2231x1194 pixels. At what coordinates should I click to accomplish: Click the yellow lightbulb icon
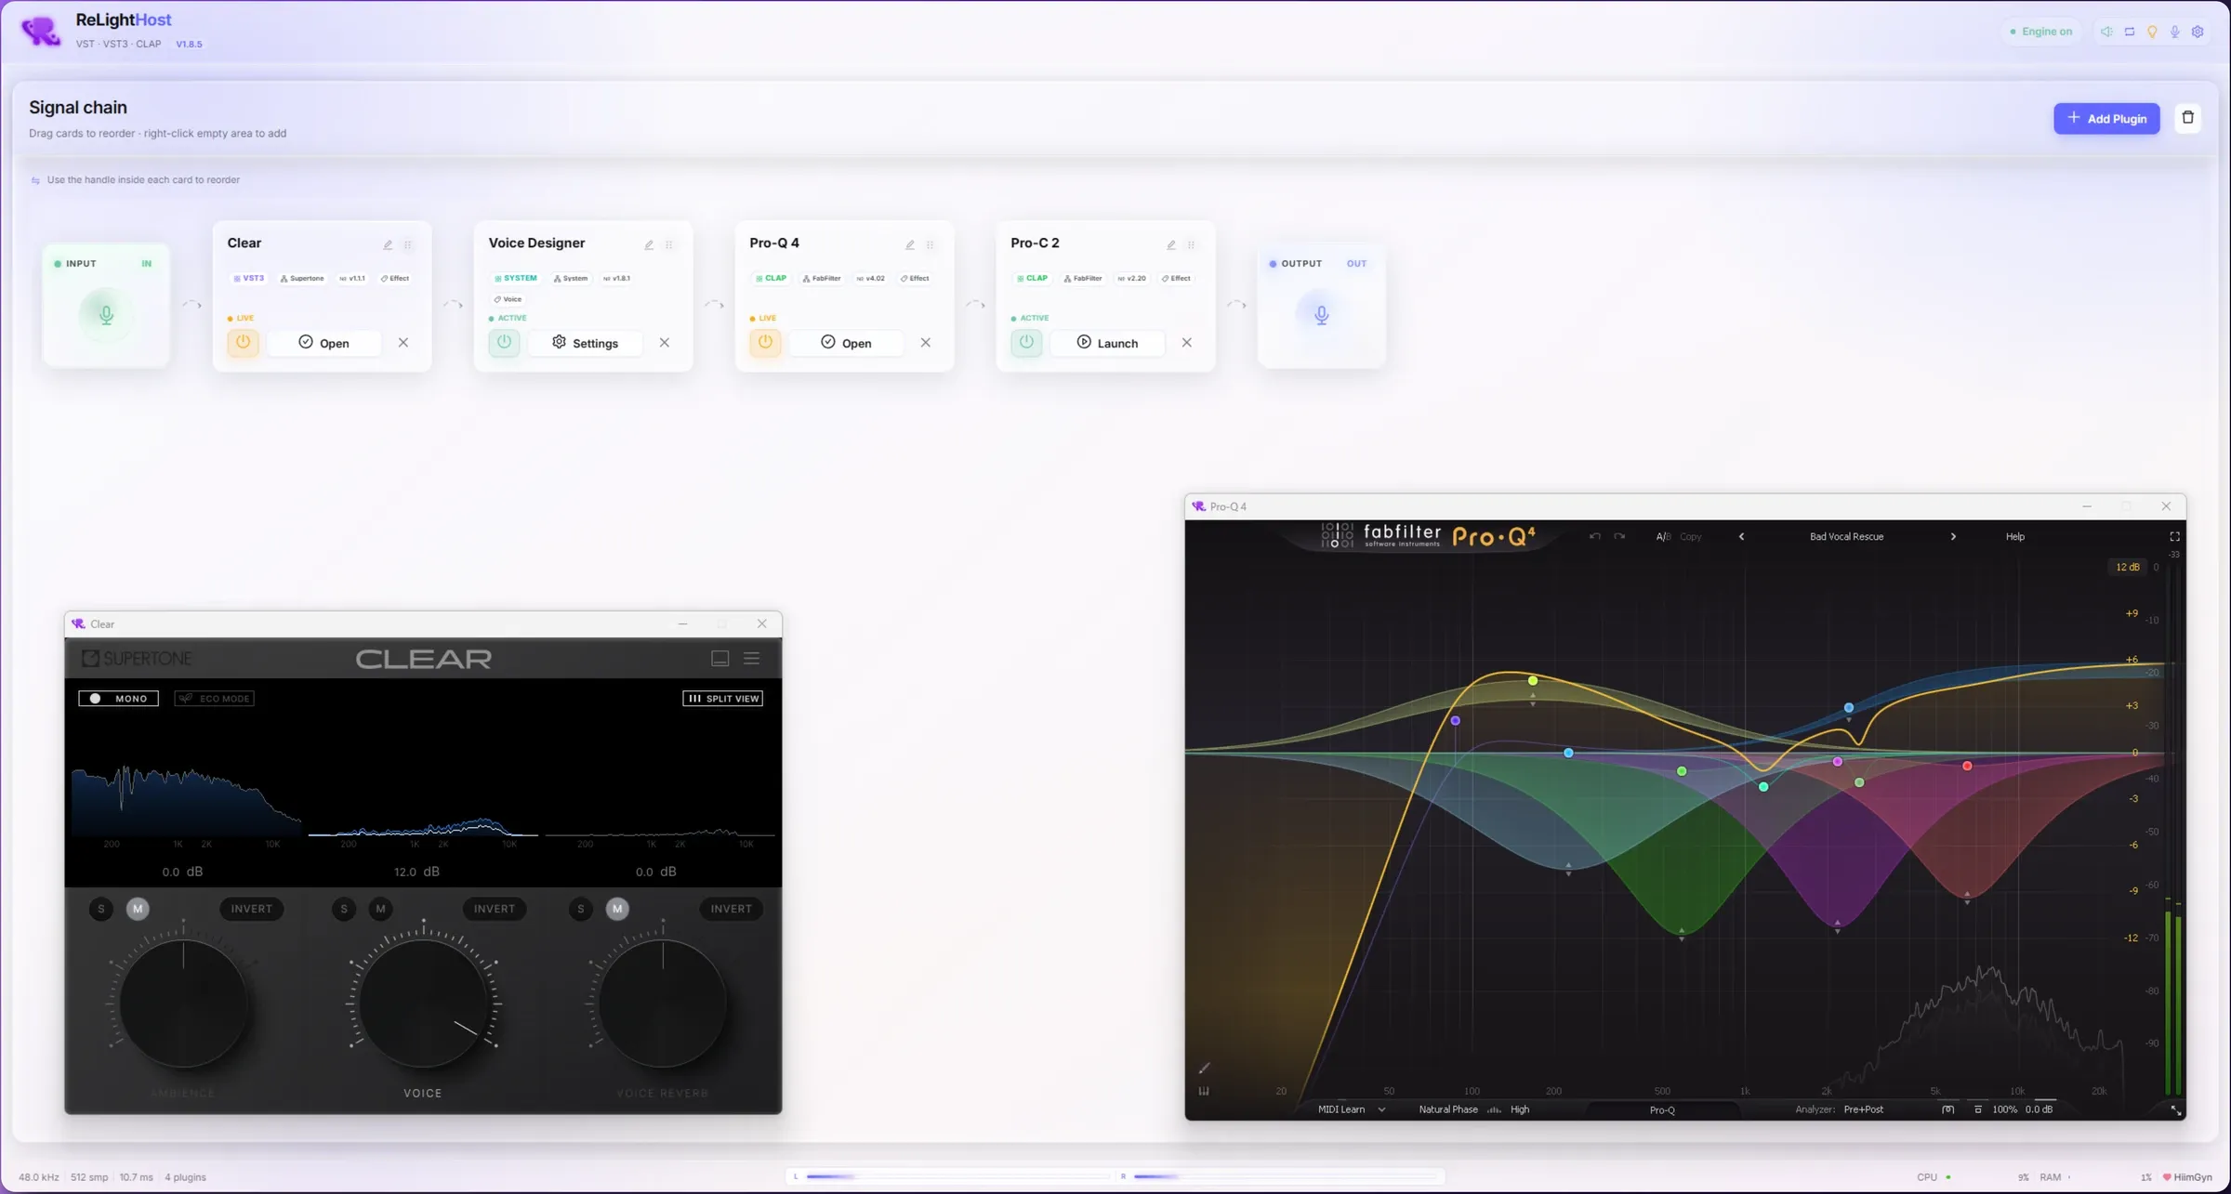(2152, 32)
